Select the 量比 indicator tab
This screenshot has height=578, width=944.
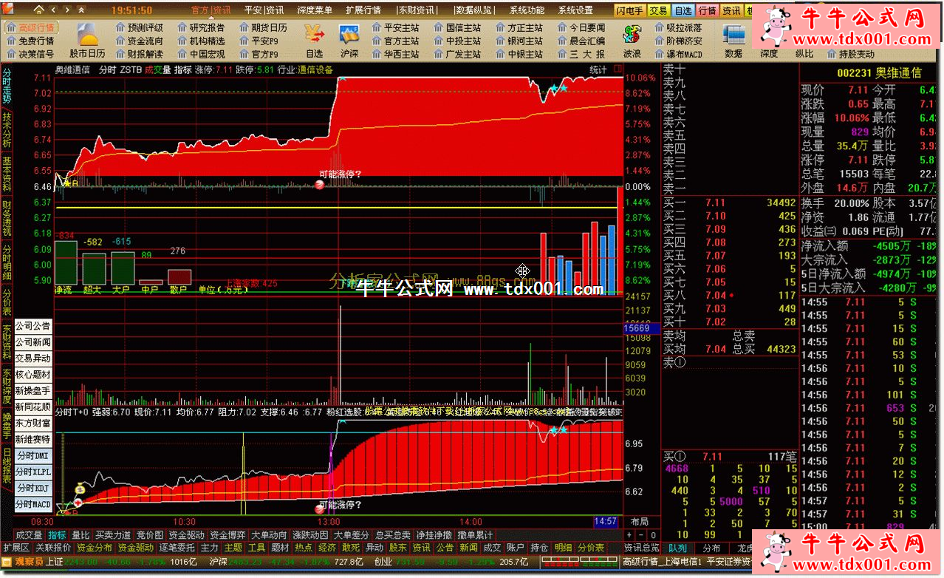coord(81,534)
